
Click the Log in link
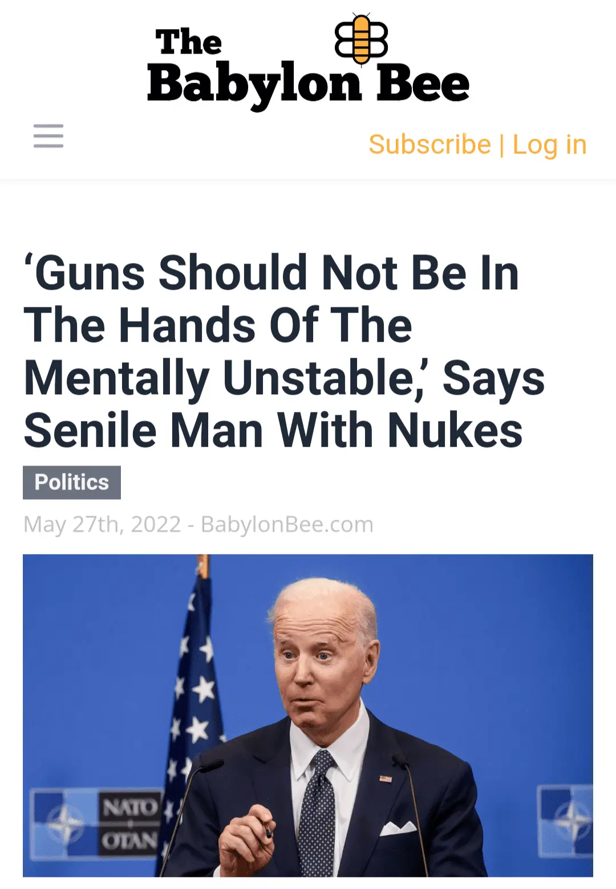(x=549, y=145)
